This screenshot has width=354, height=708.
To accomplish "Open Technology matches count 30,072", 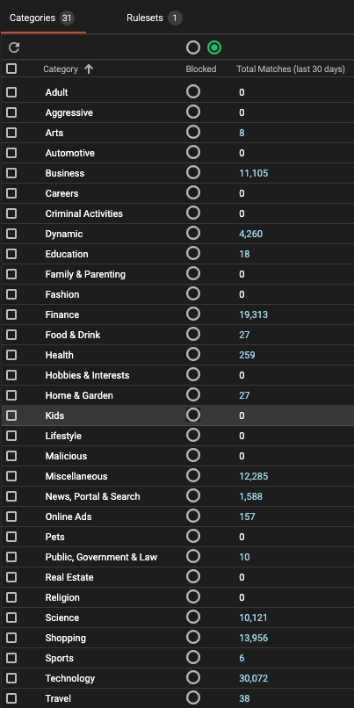I will pyautogui.click(x=253, y=678).
